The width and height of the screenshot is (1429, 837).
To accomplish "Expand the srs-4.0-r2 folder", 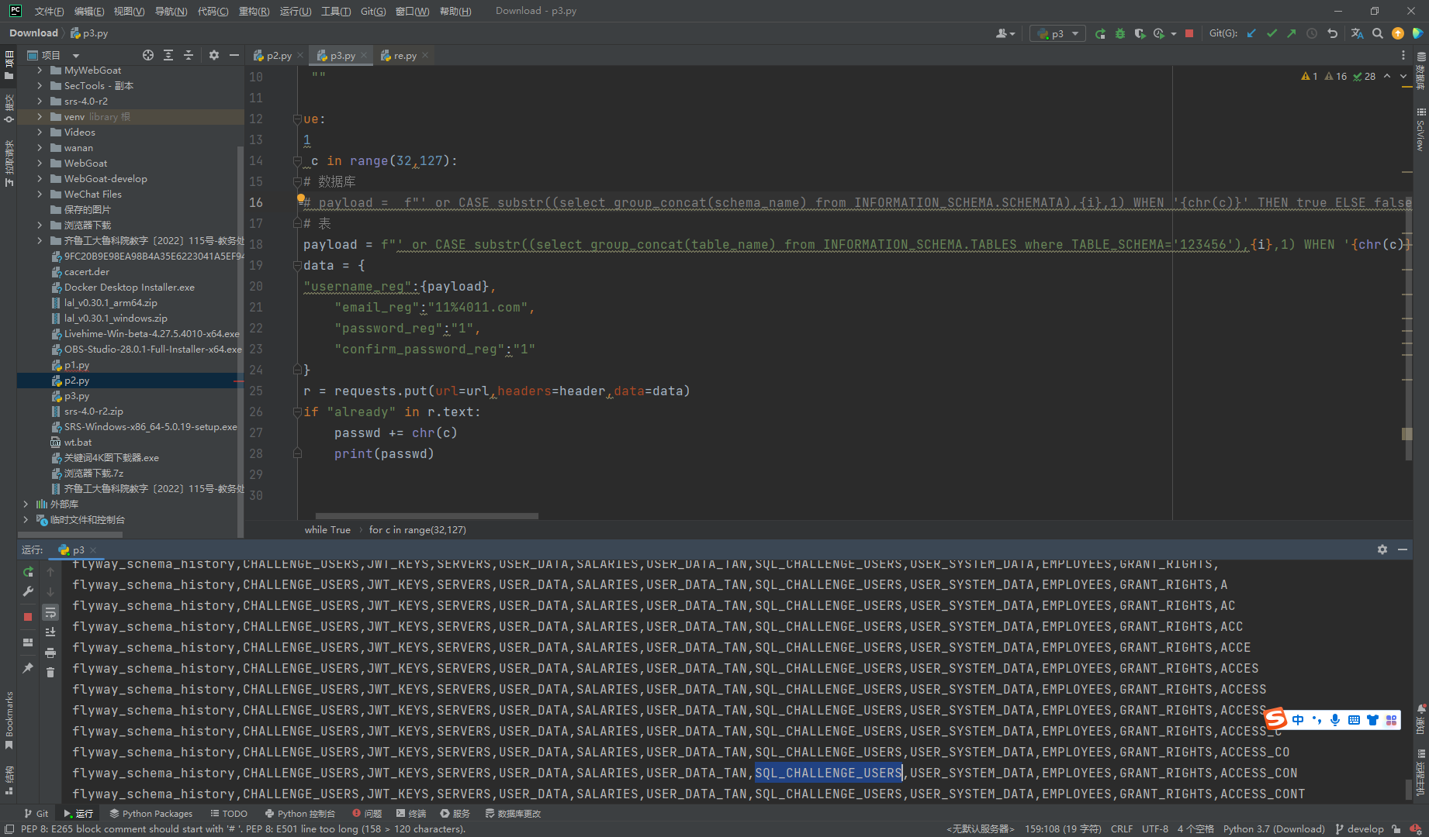I will [x=40, y=102].
